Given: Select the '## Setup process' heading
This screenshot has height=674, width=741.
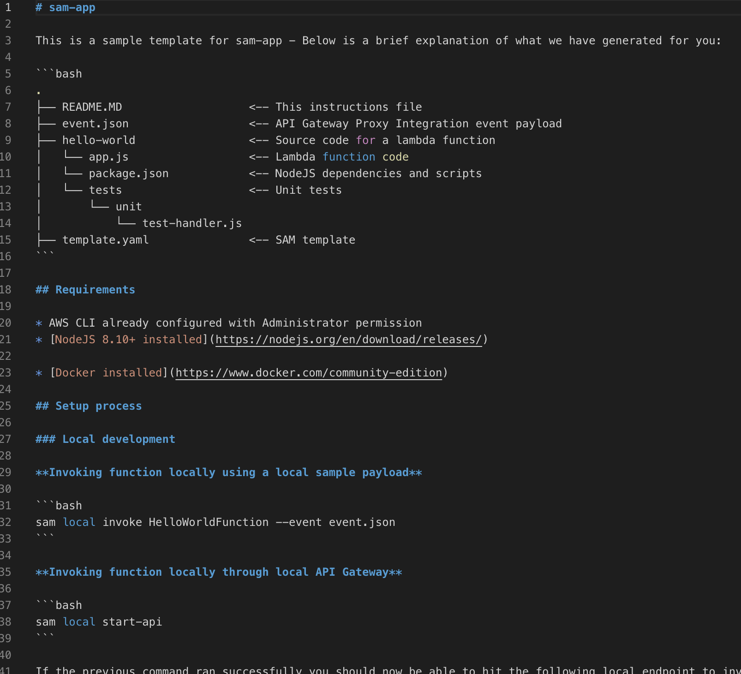Looking at the screenshot, I should [x=89, y=406].
